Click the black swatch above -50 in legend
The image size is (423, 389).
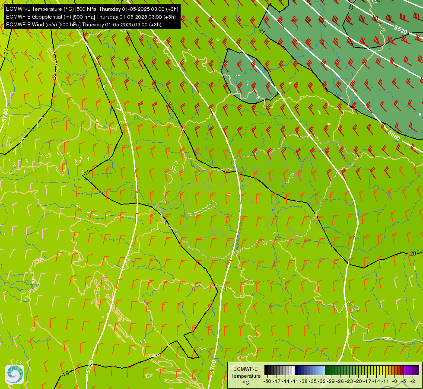coord(266,370)
